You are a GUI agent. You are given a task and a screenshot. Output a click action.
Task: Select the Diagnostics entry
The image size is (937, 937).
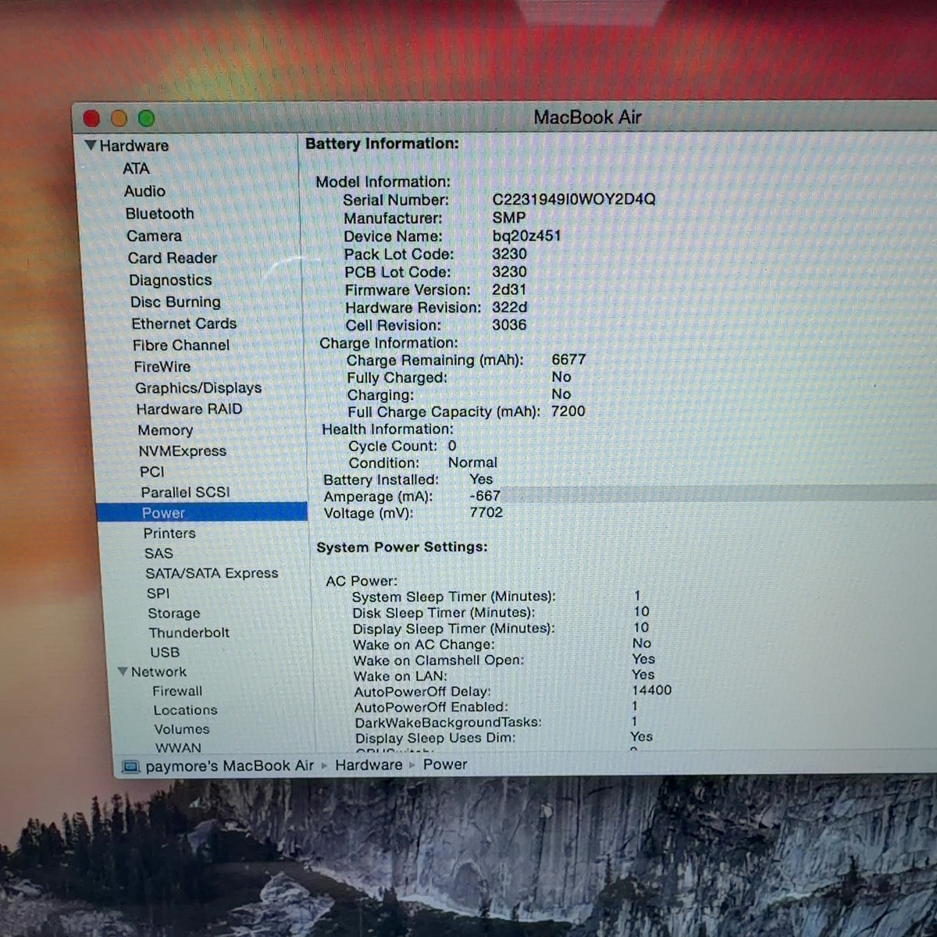point(170,280)
